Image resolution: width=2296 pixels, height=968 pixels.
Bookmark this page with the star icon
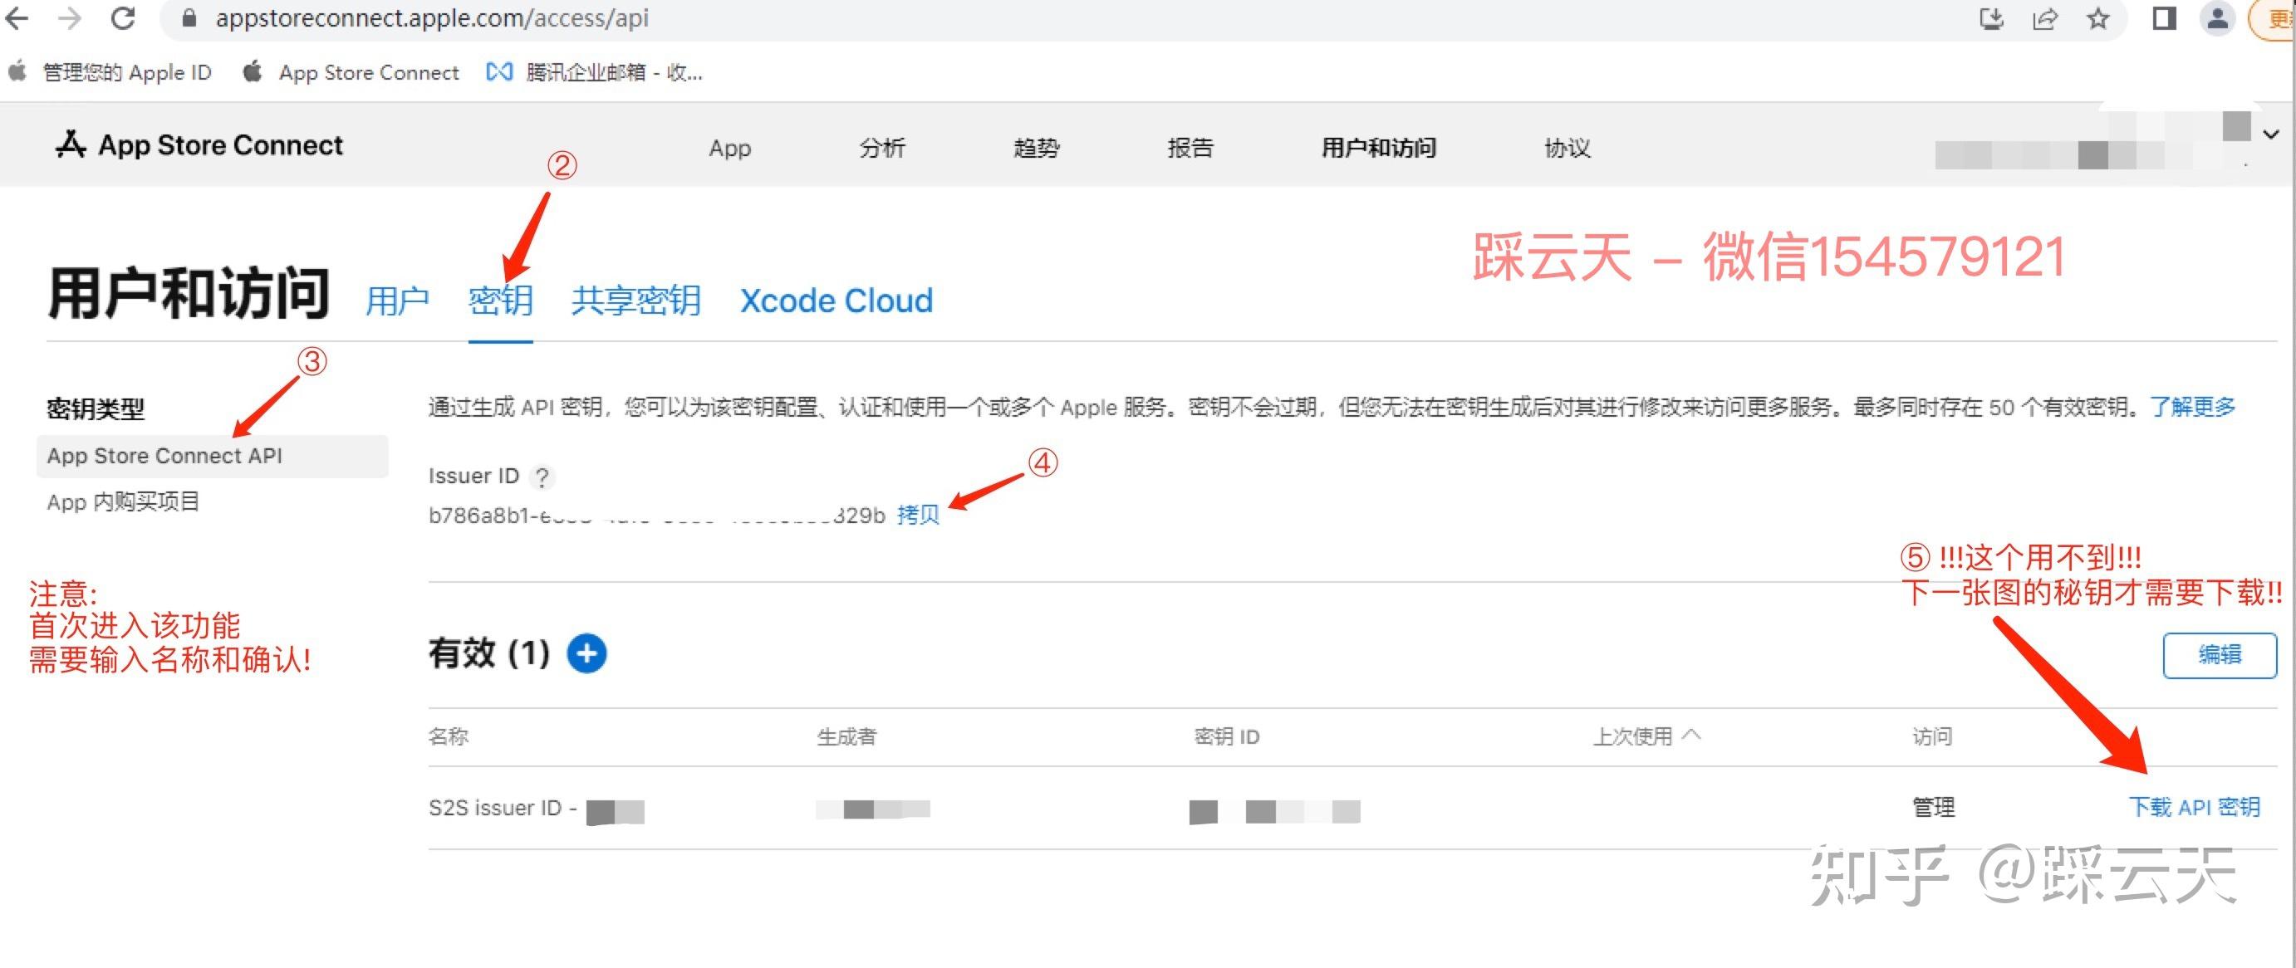point(2100,17)
